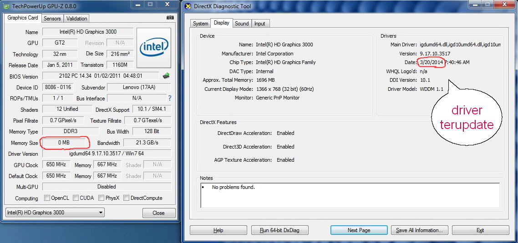The height and width of the screenshot is (243, 518).
Task: Toggle the DirectCompute checkbox
Action: click(126, 198)
